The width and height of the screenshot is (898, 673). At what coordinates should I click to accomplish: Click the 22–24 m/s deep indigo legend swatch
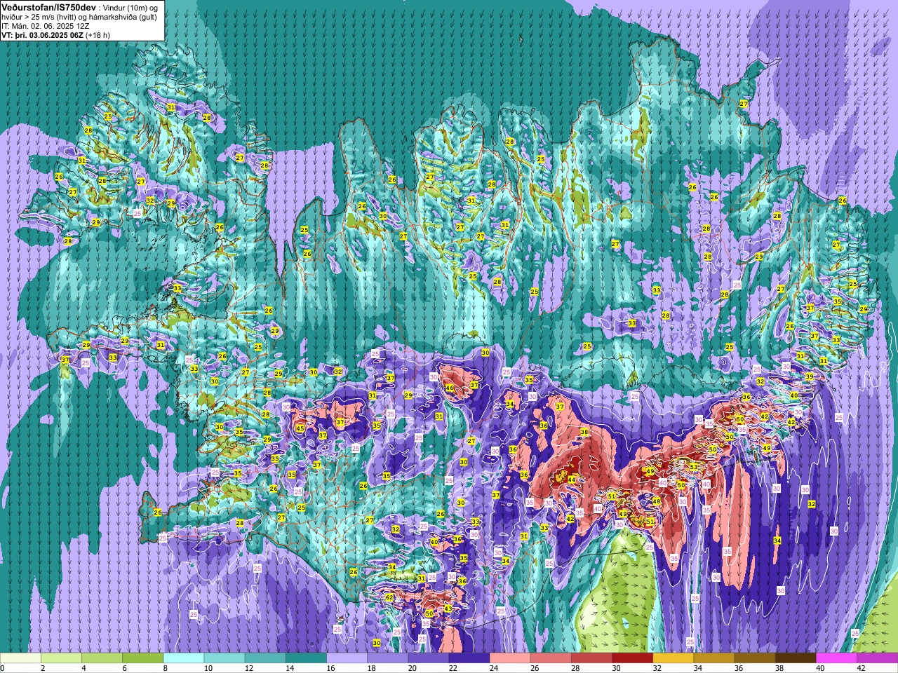tap(469, 658)
